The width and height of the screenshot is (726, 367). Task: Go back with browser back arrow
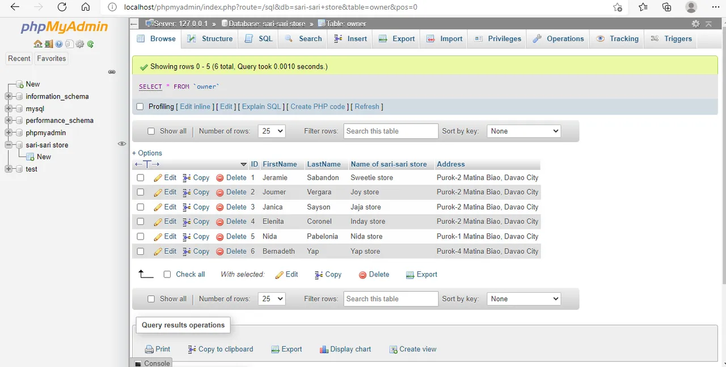[15, 7]
